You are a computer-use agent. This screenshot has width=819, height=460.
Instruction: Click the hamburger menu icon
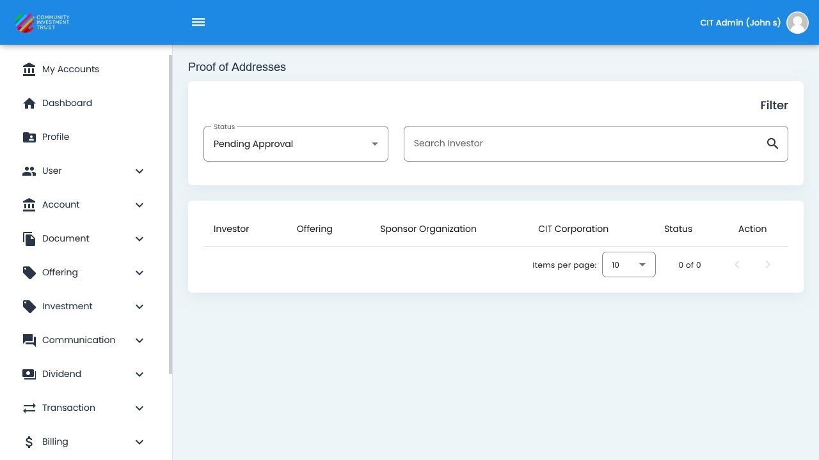(x=198, y=22)
